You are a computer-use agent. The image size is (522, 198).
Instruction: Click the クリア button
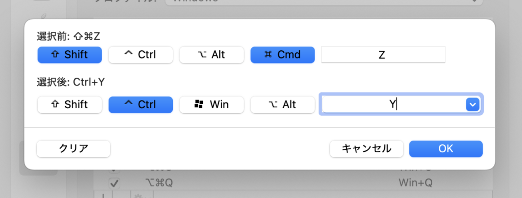[x=73, y=149]
